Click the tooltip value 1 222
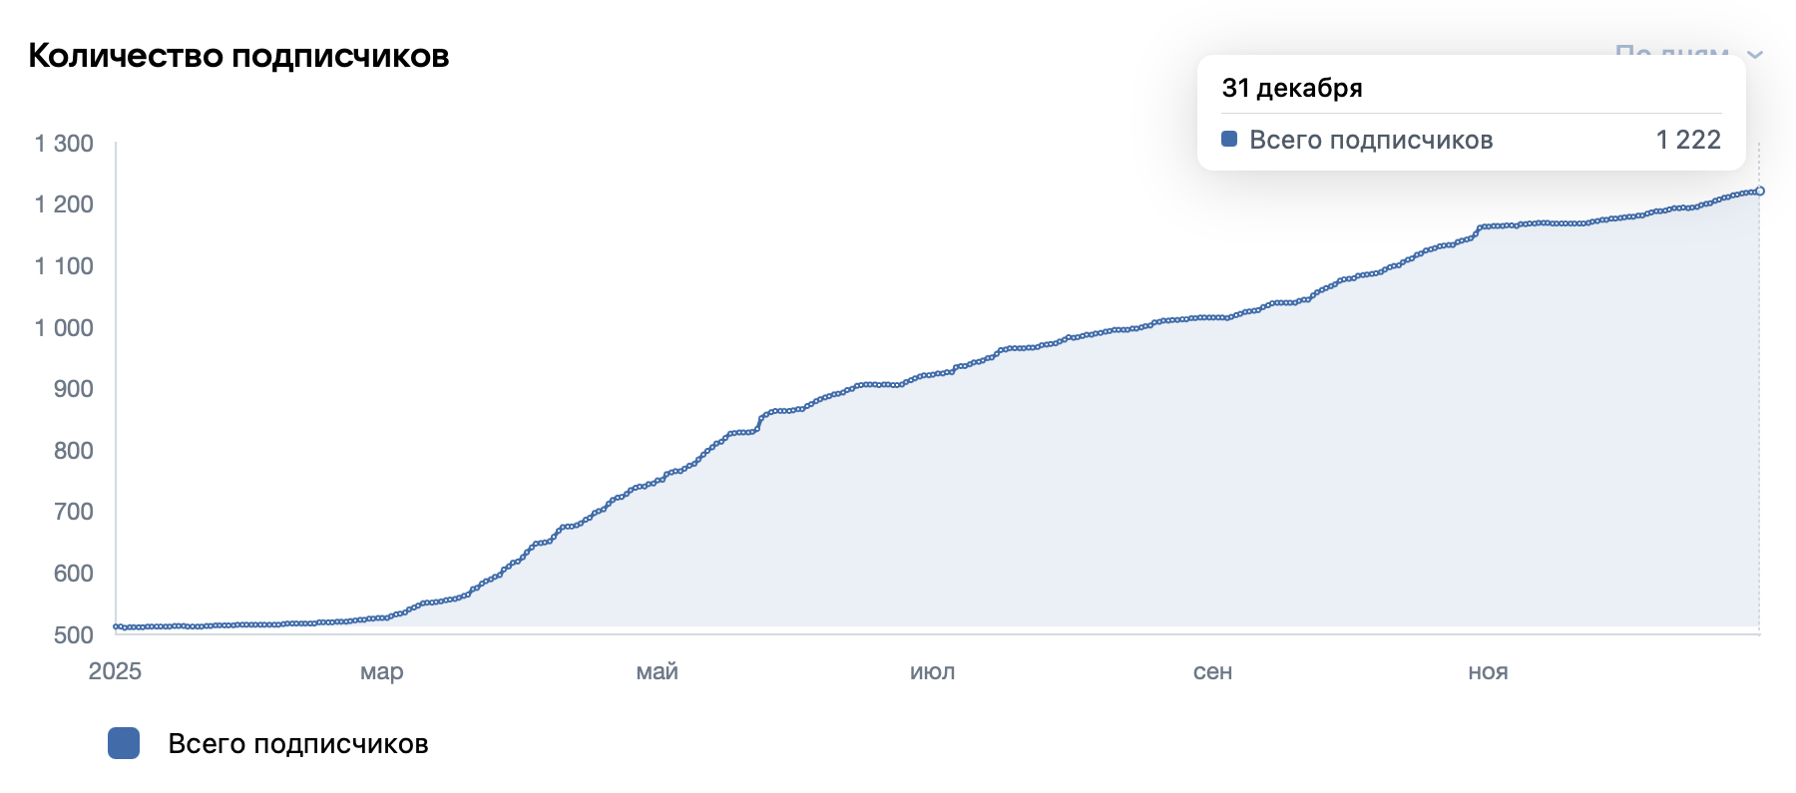The image size is (1796, 793). (x=1688, y=140)
